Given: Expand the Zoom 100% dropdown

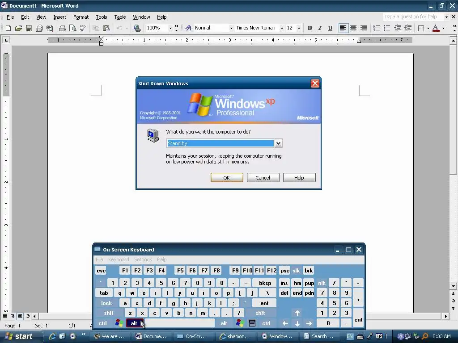Looking at the screenshot, I should tap(170, 28).
